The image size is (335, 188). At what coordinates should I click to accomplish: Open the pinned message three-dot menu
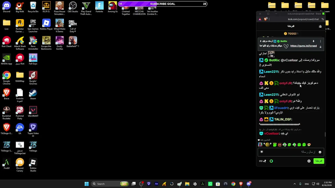coord(320,41)
